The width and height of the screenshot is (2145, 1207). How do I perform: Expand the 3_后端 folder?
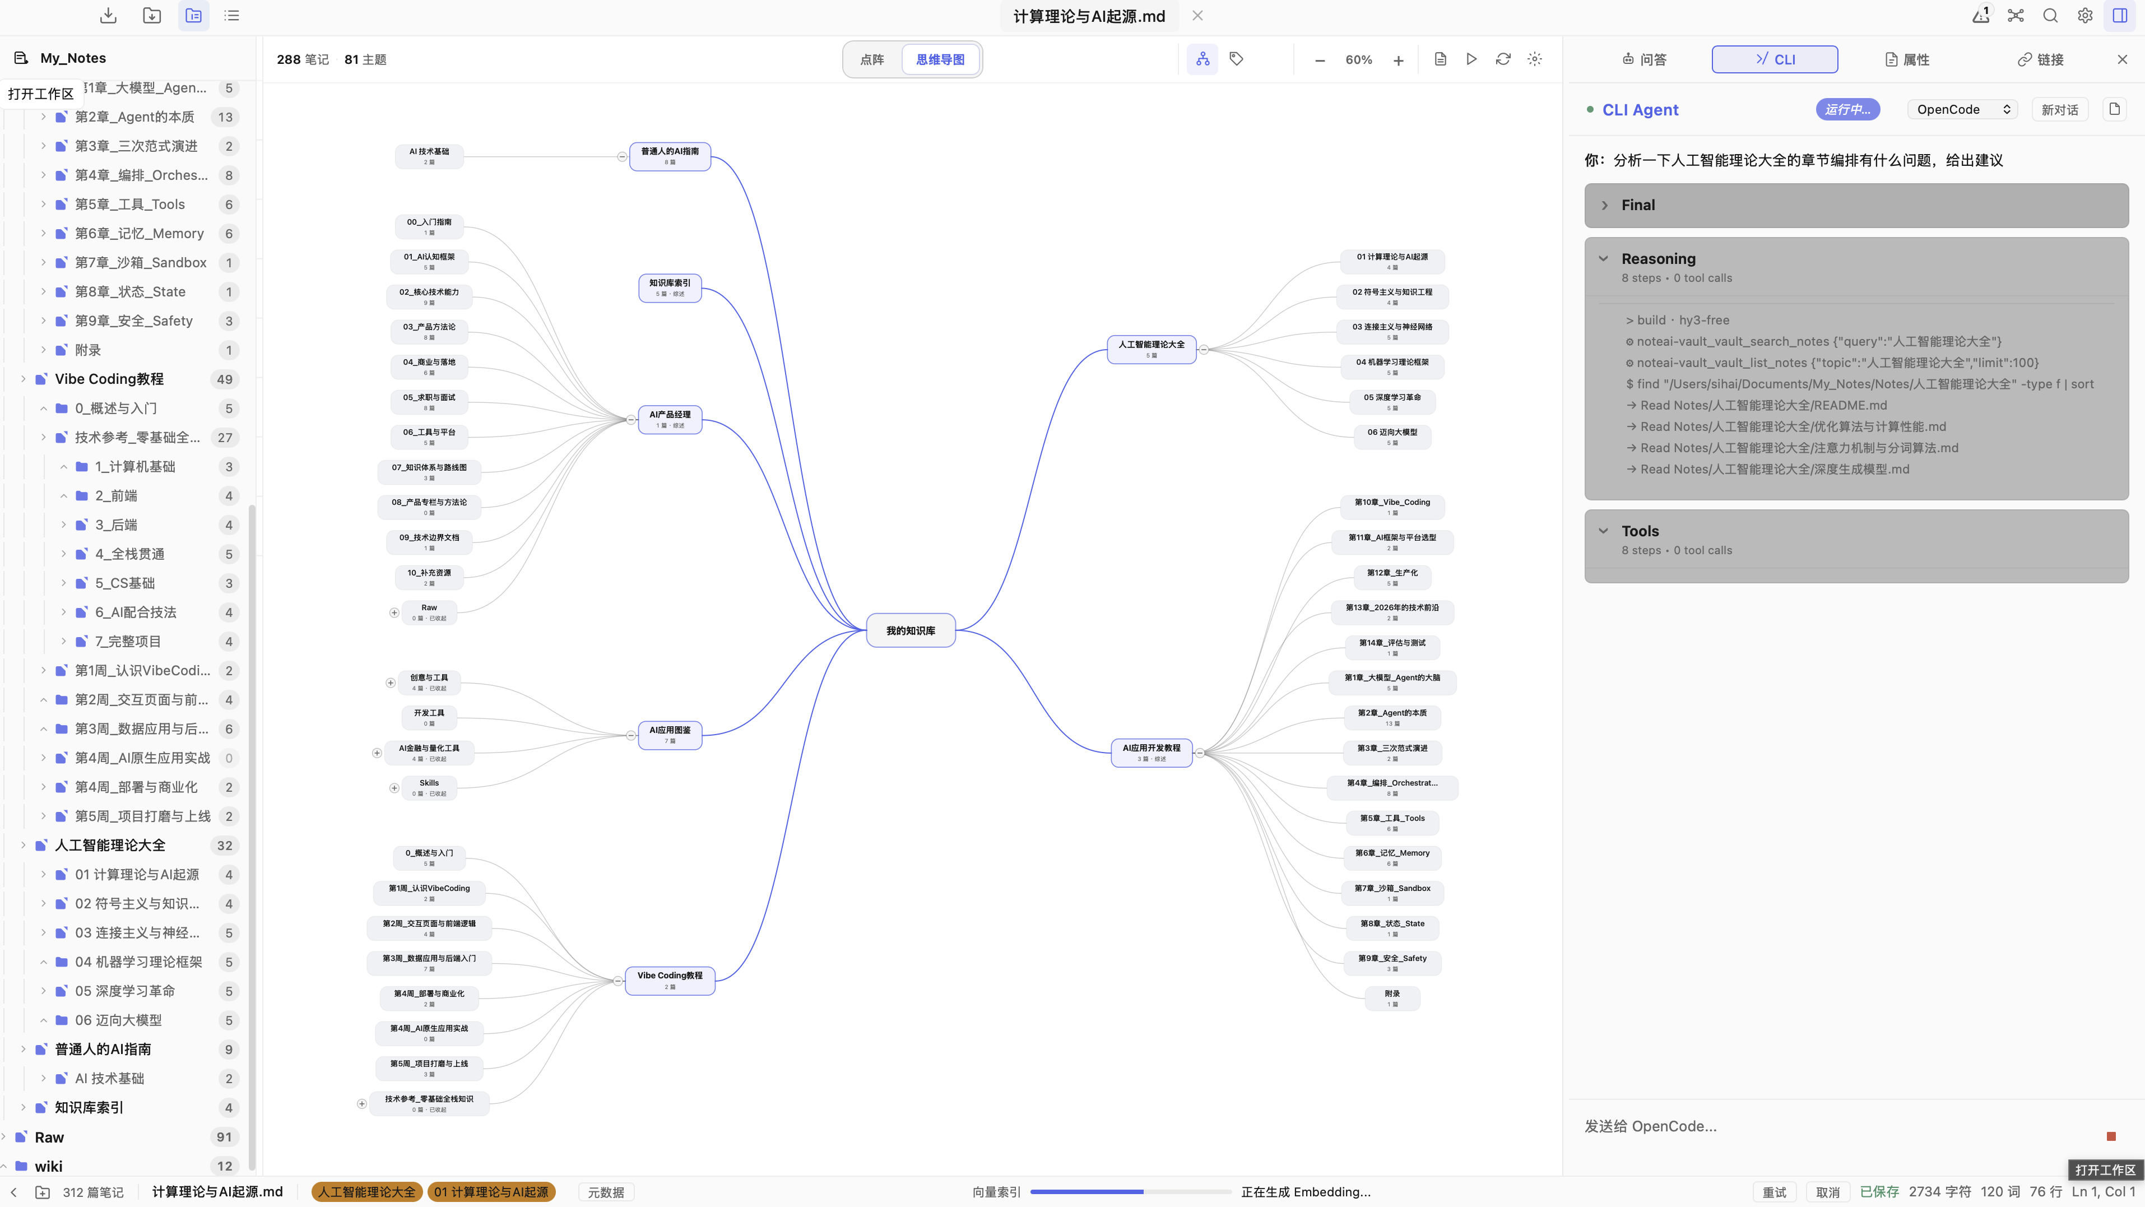click(x=63, y=524)
